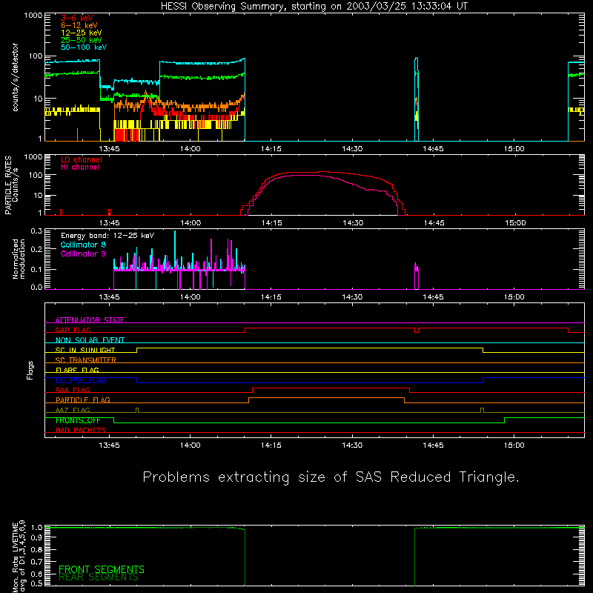This screenshot has height=593, width=593.
Task: Click the 15:00 tick label under the Flags panel
Action: [514, 445]
